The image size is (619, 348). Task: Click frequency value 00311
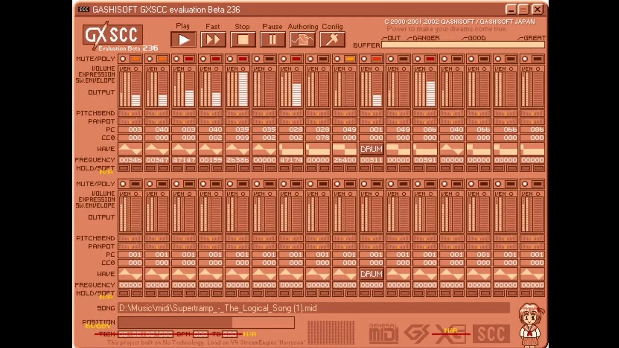[x=371, y=160]
